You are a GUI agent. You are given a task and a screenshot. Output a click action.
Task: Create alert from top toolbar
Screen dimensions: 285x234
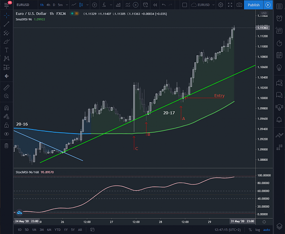[145, 5]
